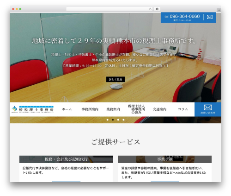Click the yellow minimize window dot
This screenshot has width=231, height=196.
point(17,9)
